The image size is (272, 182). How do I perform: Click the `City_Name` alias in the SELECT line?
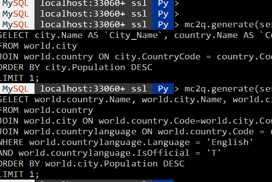point(134,36)
